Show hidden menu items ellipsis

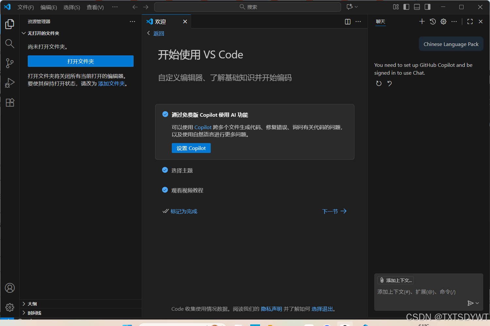(x=115, y=7)
